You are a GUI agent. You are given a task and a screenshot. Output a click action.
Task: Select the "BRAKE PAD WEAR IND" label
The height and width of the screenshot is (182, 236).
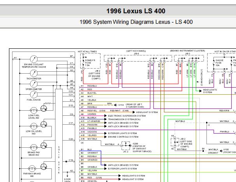[x=34, y=154]
